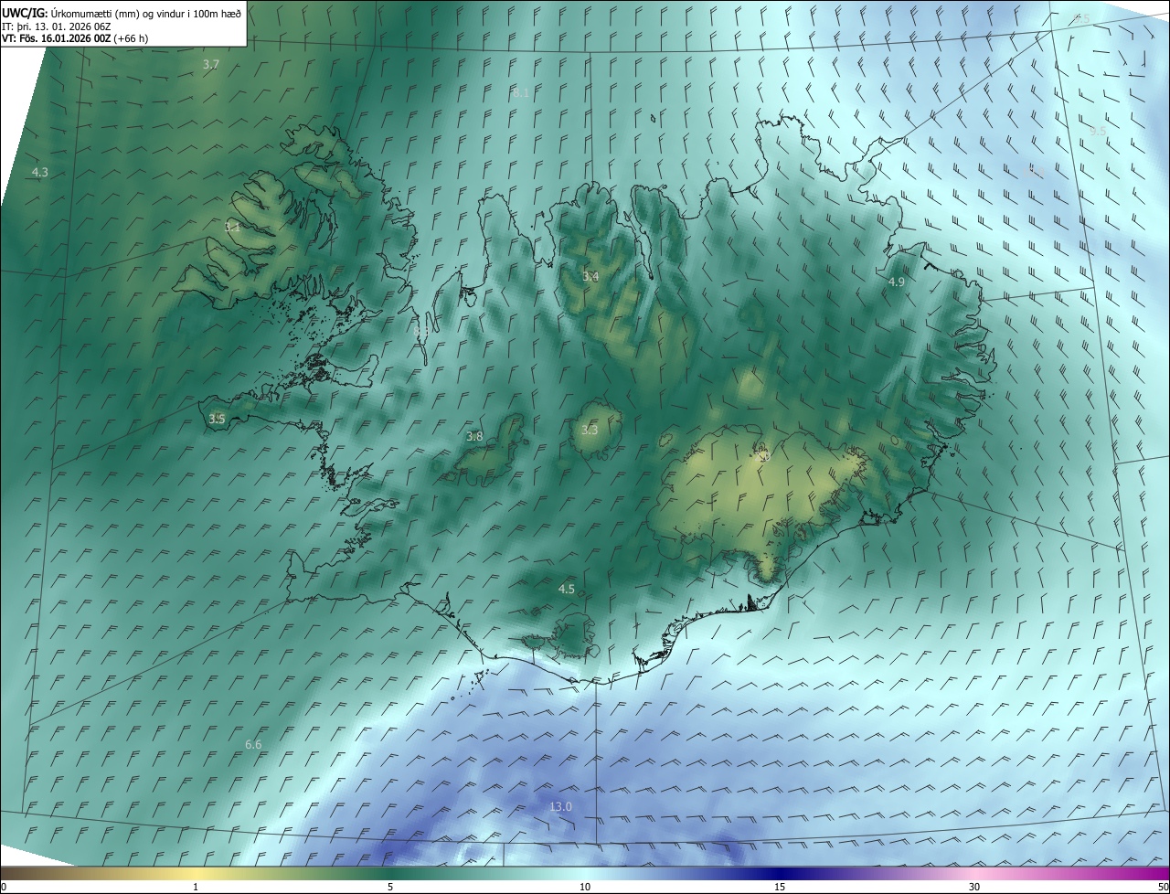Click the valid time 'VT: Fös. 16.01.2026 00Z (+66 h)'
Image resolution: width=1170 pixels, height=894 pixels.
click(75, 38)
